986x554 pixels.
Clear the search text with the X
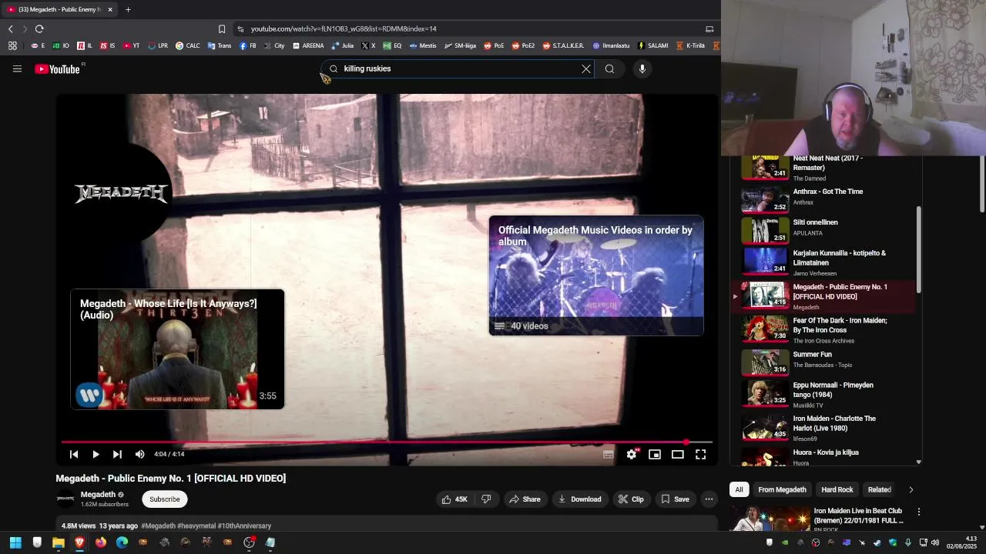coord(586,68)
